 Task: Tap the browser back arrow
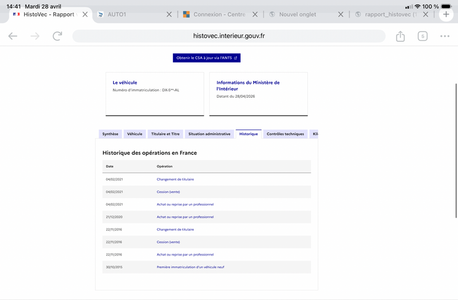(x=13, y=36)
